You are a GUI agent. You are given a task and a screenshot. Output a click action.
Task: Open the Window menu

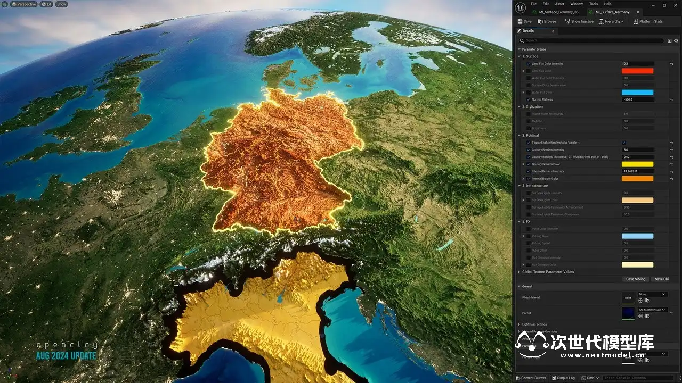pos(577,4)
